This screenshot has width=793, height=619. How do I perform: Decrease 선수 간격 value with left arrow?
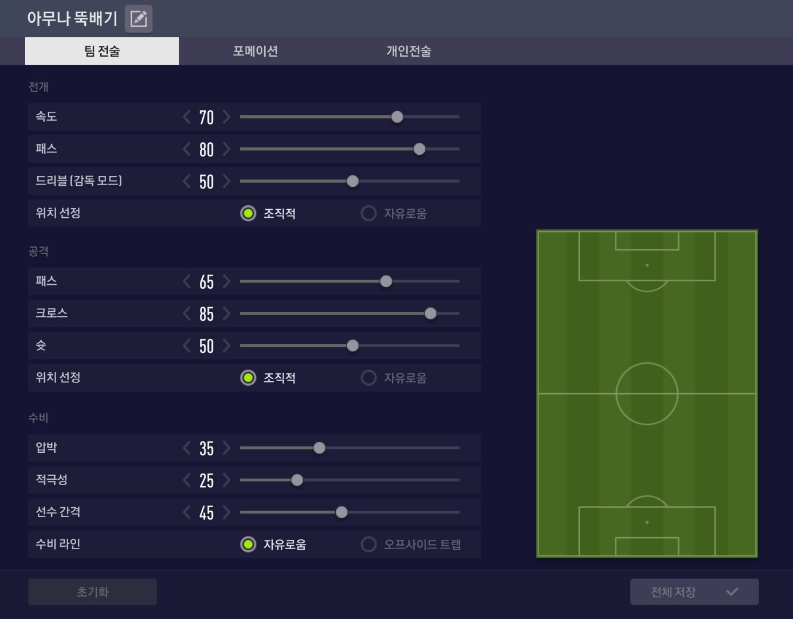pos(187,512)
